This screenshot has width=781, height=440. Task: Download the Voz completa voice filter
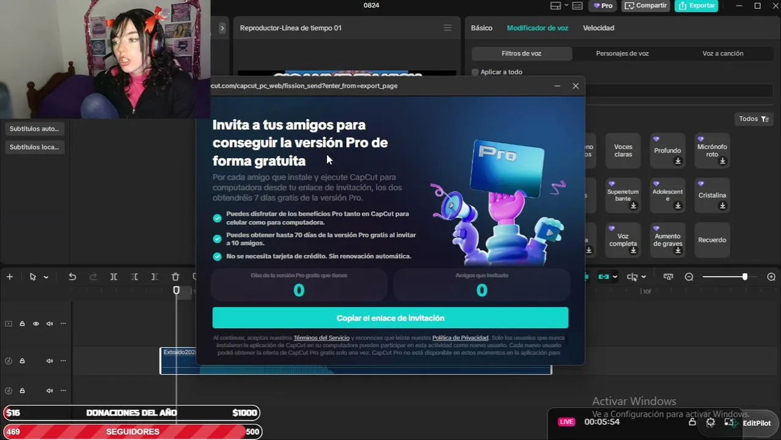(x=633, y=251)
